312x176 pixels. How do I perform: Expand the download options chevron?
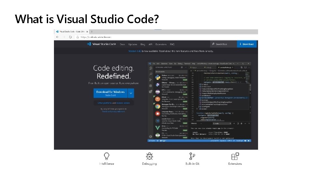(x=131, y=93)
